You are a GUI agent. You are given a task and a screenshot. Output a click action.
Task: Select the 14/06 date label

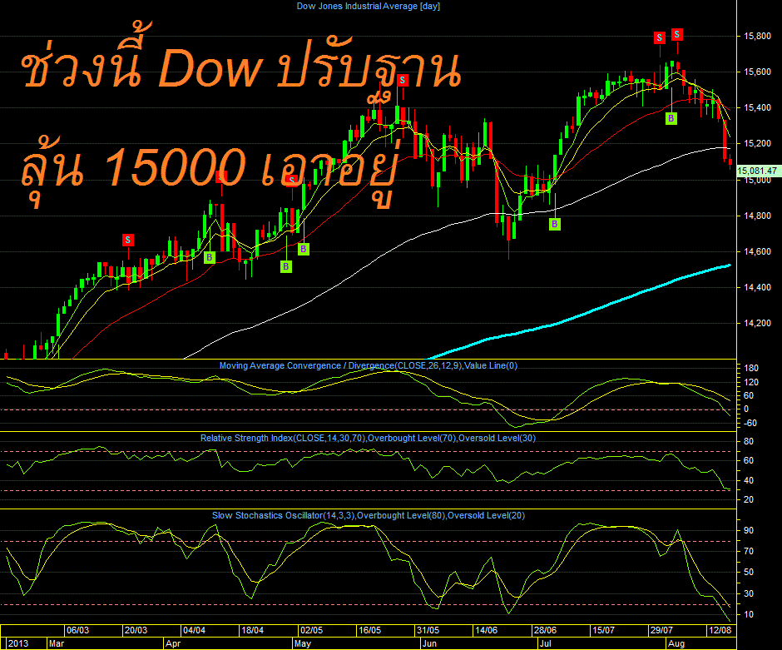tap(486, 630)
